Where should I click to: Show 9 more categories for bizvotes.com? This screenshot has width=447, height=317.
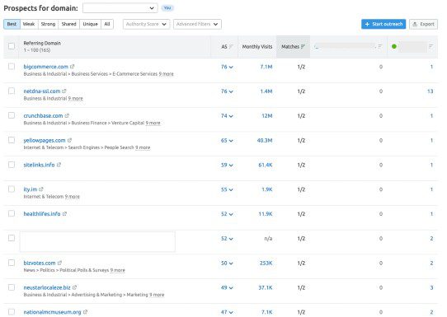pos(117,270)
